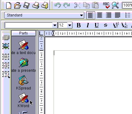Open the zoom level combo box showing 100%
This screenshot has width=132, height=114.
[127, 5]
